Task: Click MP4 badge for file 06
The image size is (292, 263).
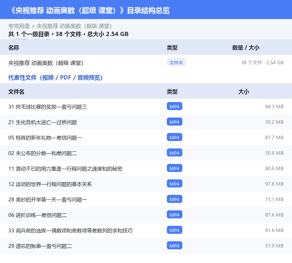Action: click(x=175, y=215)
